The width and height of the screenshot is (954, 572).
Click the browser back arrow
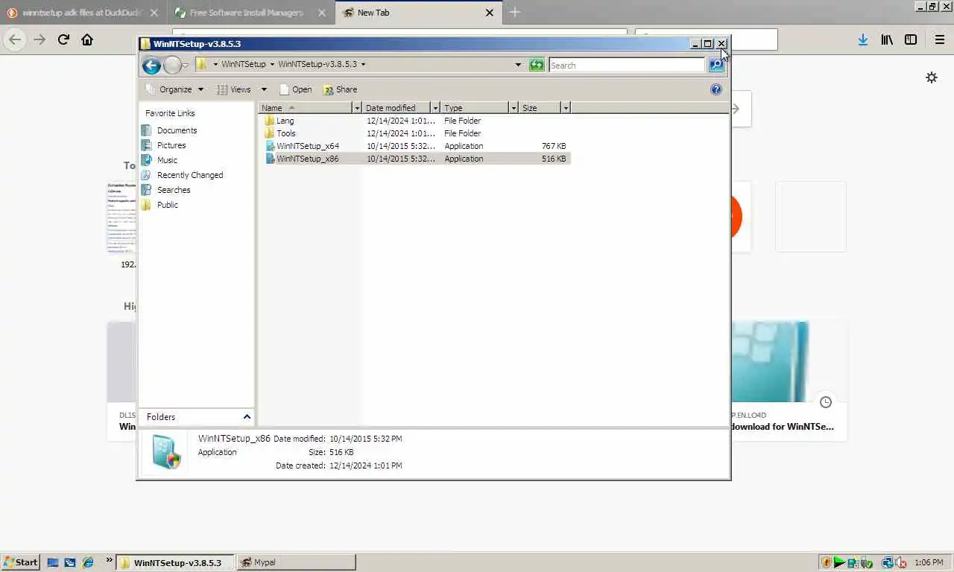[15, 39]
